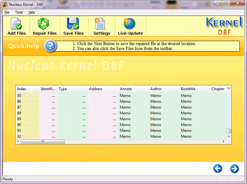Screen dimensions: 247x184
Task: Open the File menu
Action: pos(7,12)
